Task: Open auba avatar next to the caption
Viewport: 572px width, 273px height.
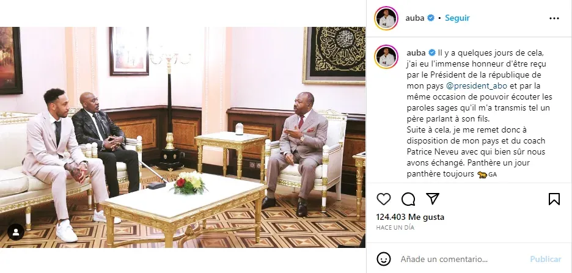Action: pyautogui.click(x=386, y=57)
